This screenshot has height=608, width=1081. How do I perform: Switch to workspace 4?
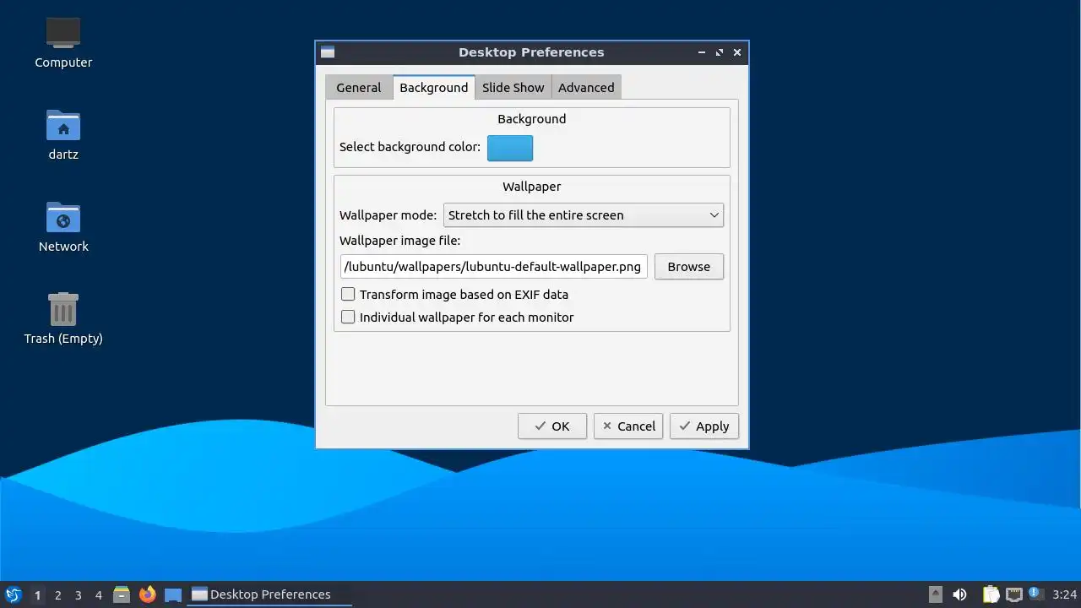98,594
